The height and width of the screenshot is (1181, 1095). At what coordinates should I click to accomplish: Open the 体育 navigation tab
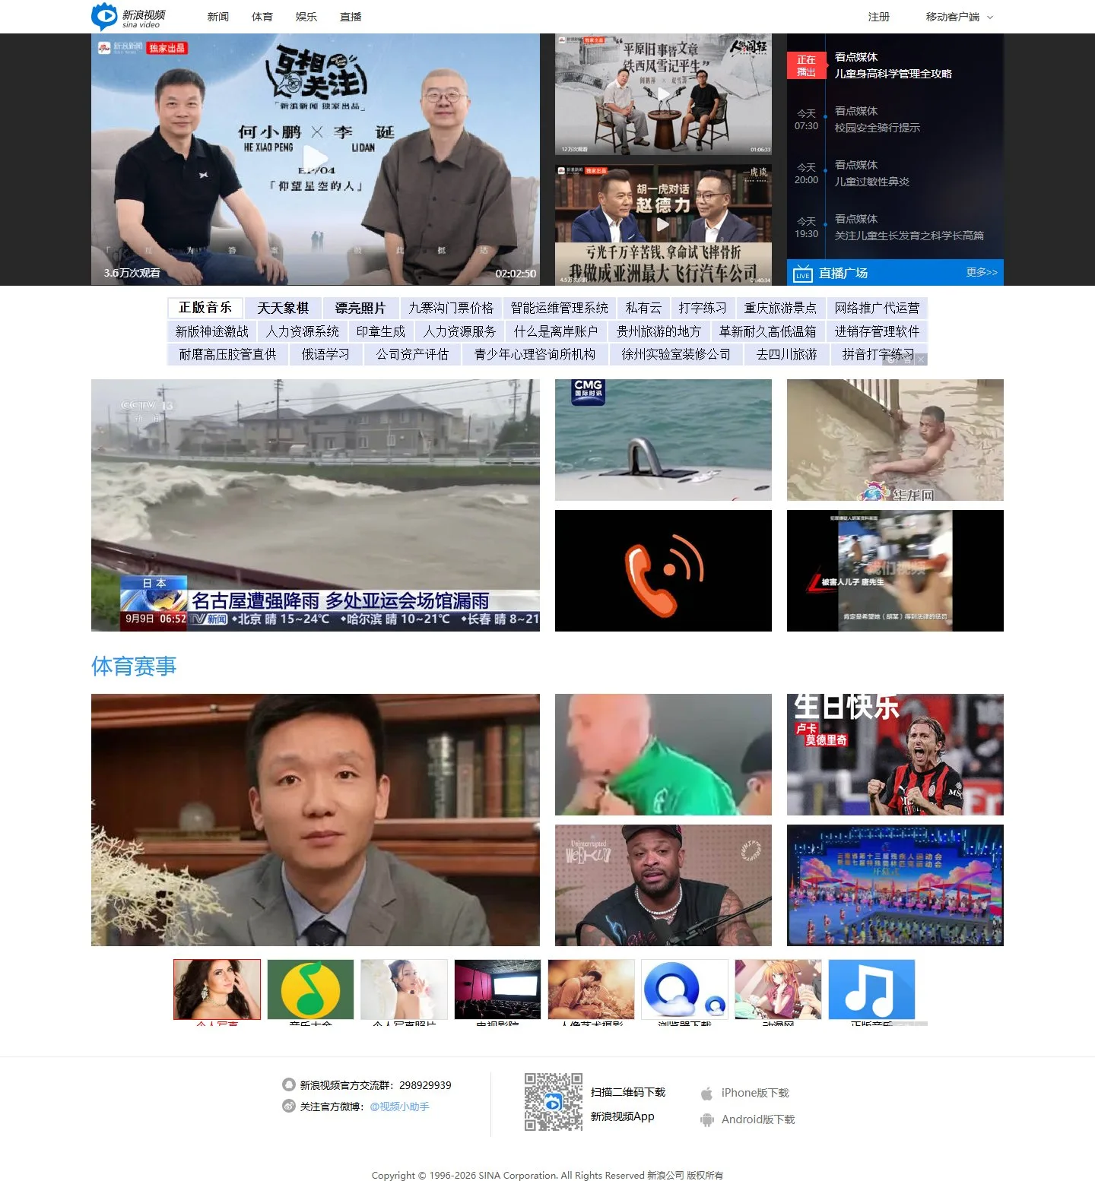[262, 17]
